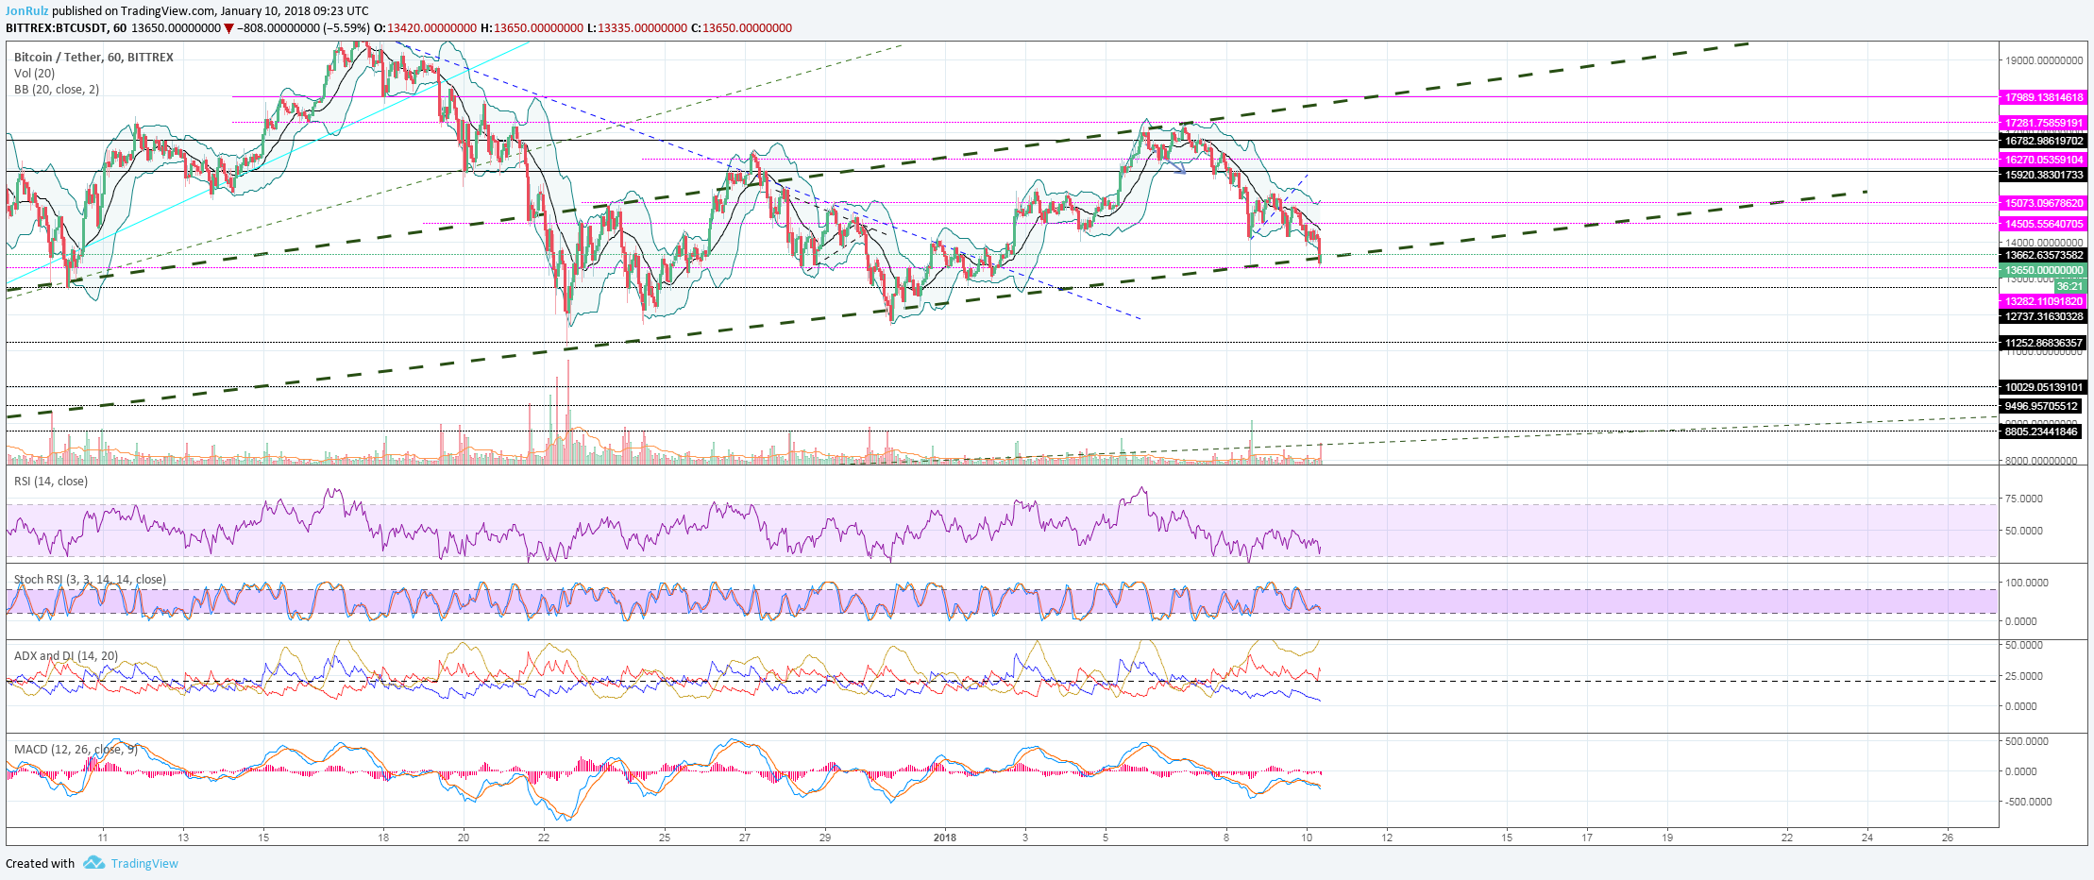Select the black 16782.98619702 price label
The width and height of the screenshot is (2094, 880).
coord(2043,141)
